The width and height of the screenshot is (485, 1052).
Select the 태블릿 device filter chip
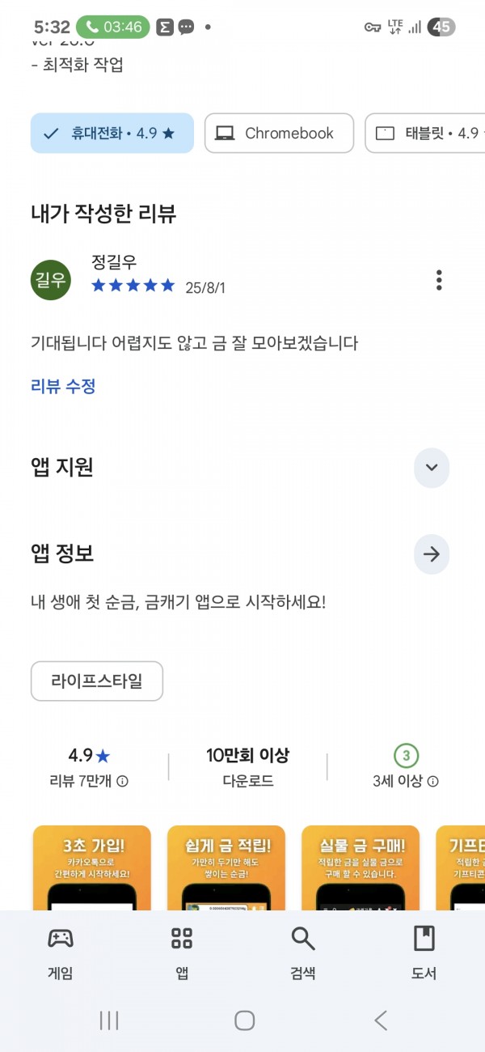[425, 134]
